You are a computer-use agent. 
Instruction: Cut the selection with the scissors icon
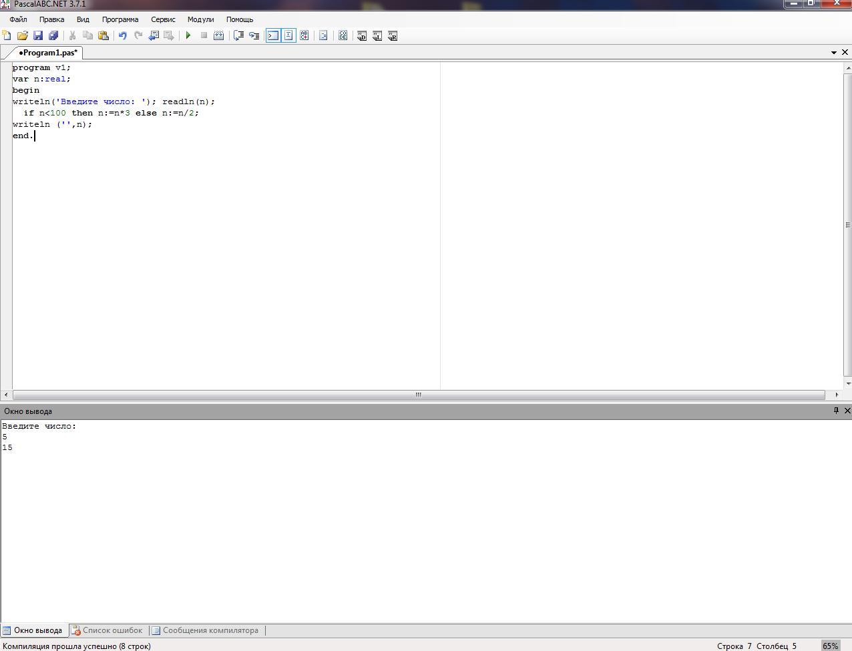[x=72, y=35]
